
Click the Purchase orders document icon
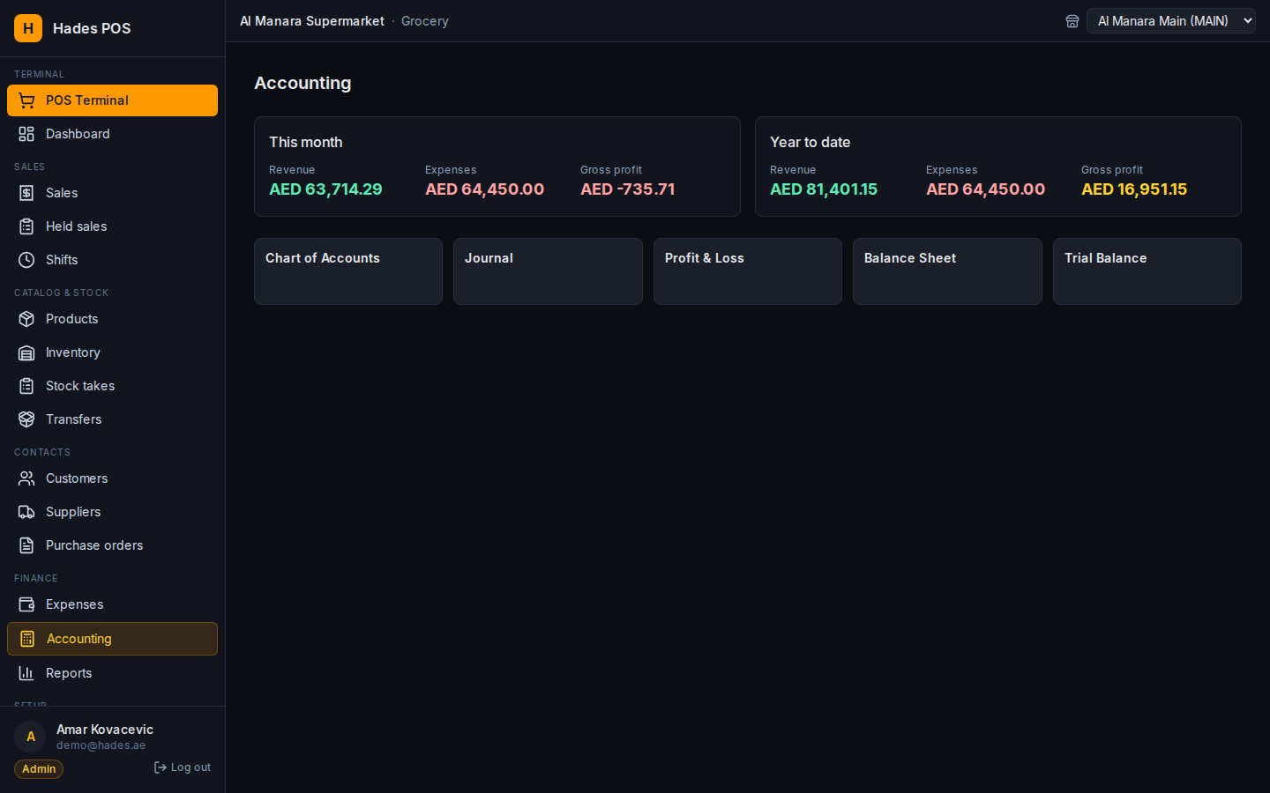pyautogui.click(x=26, y=545)
